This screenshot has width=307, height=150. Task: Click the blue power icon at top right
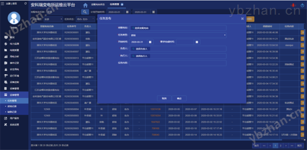coord(302,5)
